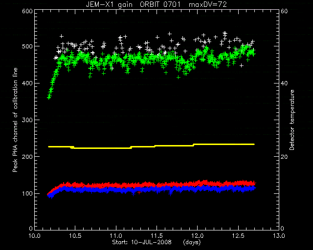Click the 600 tick label on left axis
This screenshot has height=250, width=313.
pyautogui.click(x=27, y=11)
